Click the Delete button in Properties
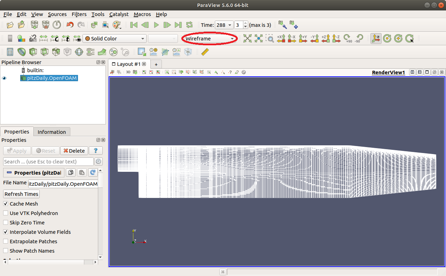Image resolution: width=446 pixels, height=276 pixels. [x=74, y=151]
